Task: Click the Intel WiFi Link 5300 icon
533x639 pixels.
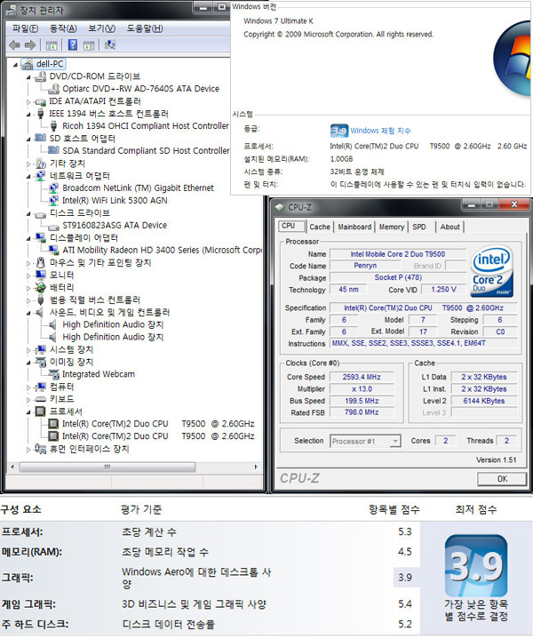Action: click(54, 200)
